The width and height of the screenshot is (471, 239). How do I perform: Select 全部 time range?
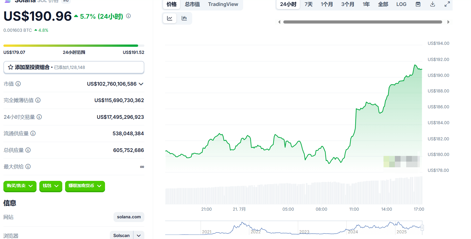(383, 4)
